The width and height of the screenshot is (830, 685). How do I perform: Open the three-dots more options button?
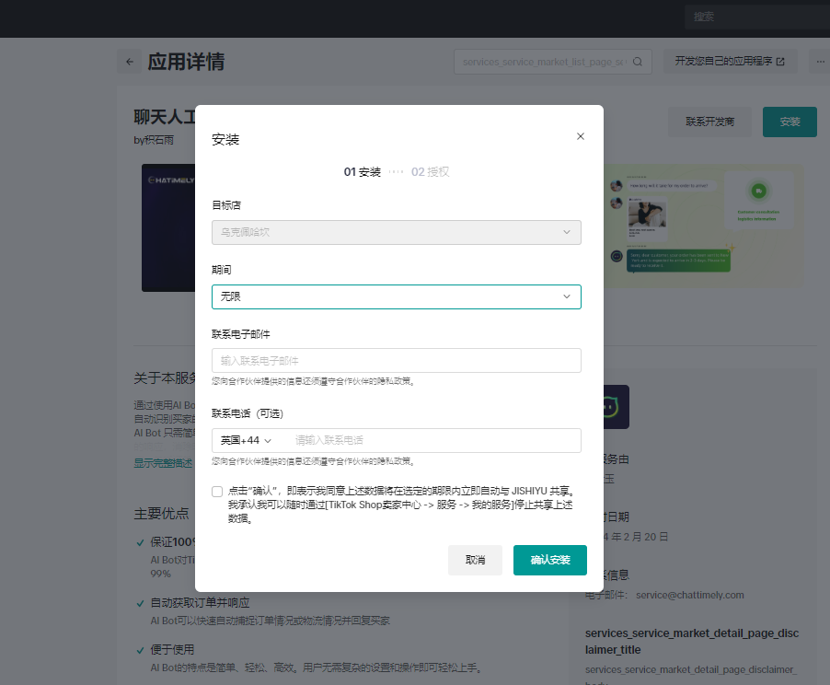(819, 62)
